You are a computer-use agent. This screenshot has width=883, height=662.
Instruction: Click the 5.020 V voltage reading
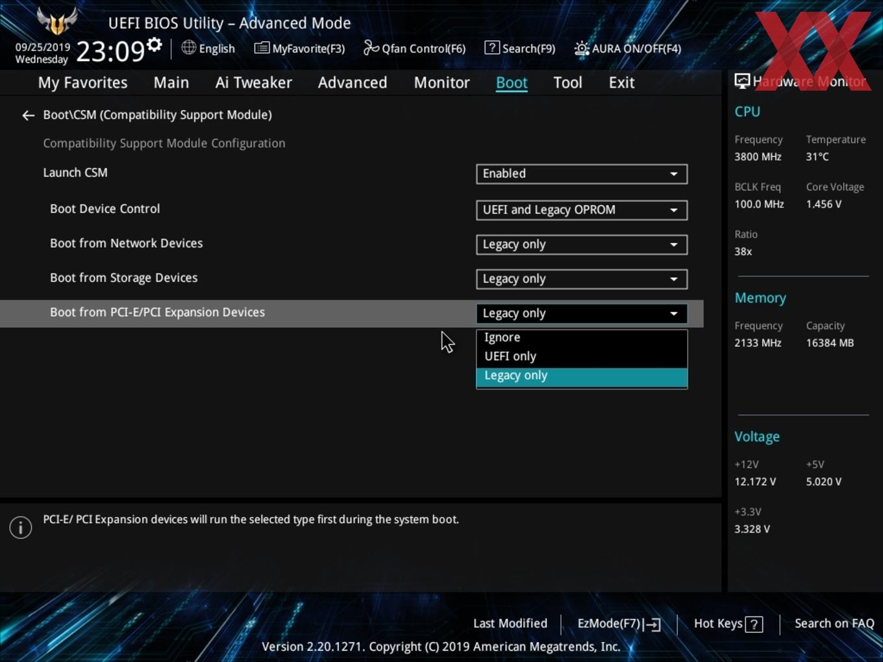[x=823, y=482]
